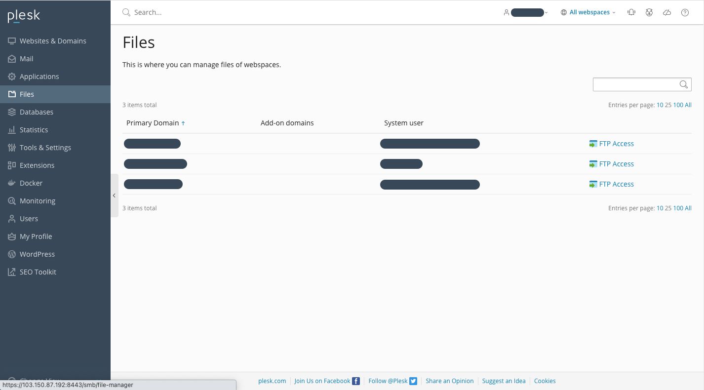Collapse the sidebar with arrow handle

point(114,195)
